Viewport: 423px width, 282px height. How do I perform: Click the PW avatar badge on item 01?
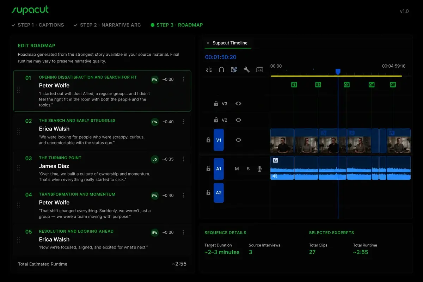tap(155, 80)
